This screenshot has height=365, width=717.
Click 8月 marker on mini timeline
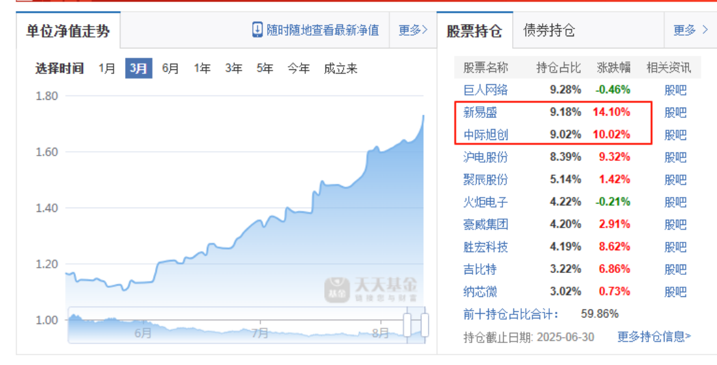(381, 333)
